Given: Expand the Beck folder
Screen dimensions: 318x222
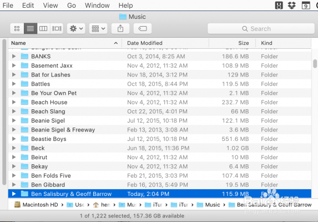Looking at the screenshot, I should [x=14, y=148].
